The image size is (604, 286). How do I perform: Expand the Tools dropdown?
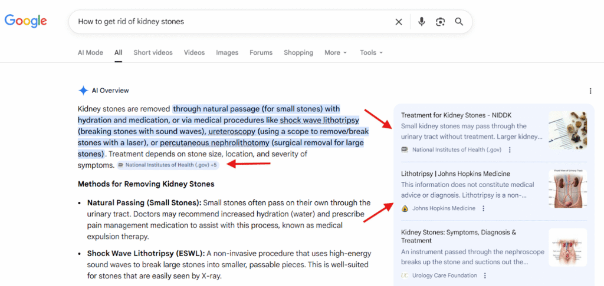click(x=372, y=52)
